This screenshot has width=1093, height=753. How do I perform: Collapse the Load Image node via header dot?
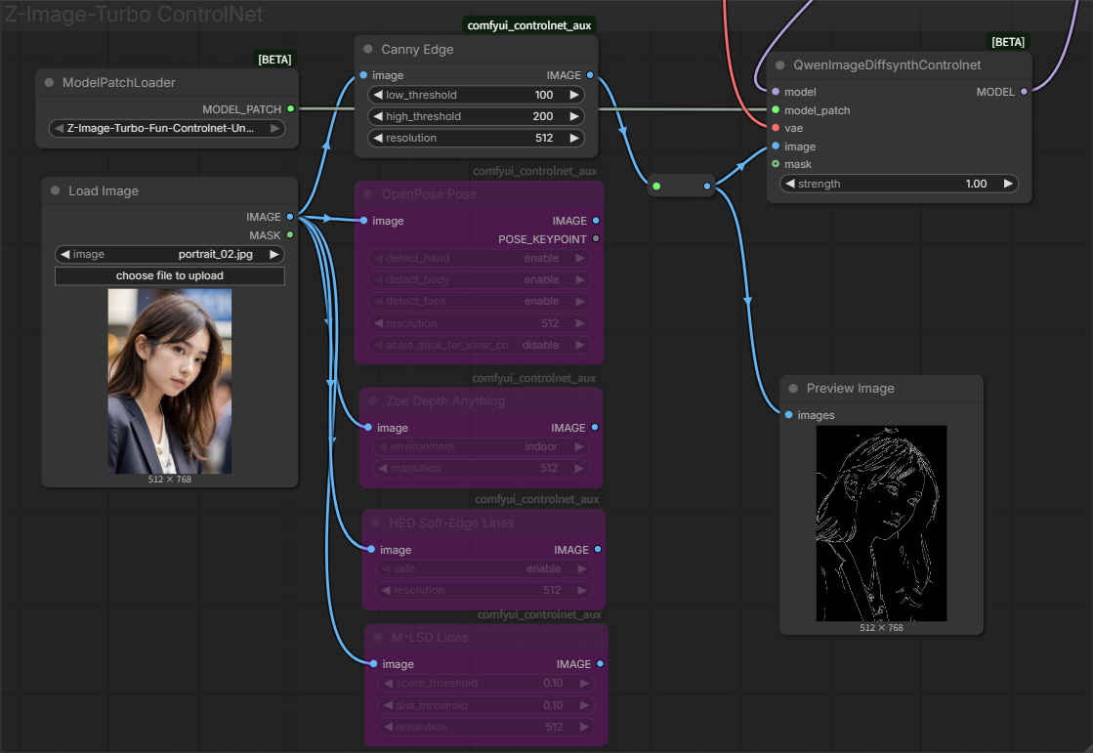pos(55,191)
